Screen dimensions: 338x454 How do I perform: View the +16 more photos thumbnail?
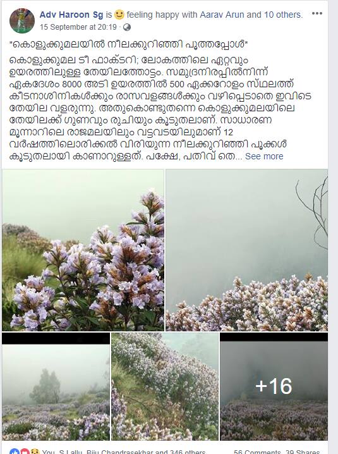click(x=274, y=386)
